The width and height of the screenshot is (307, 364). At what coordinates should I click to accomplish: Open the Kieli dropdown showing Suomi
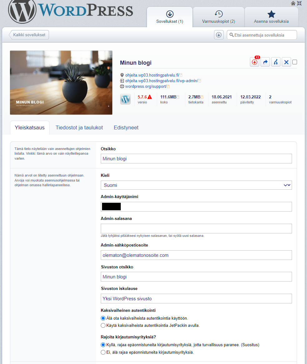(x=196, y=185)
